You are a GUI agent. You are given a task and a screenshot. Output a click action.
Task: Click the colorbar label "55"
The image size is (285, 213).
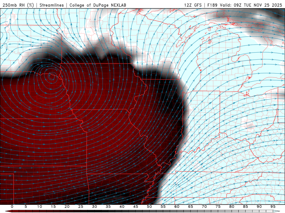pyautogui.click(x=163, y=207)
